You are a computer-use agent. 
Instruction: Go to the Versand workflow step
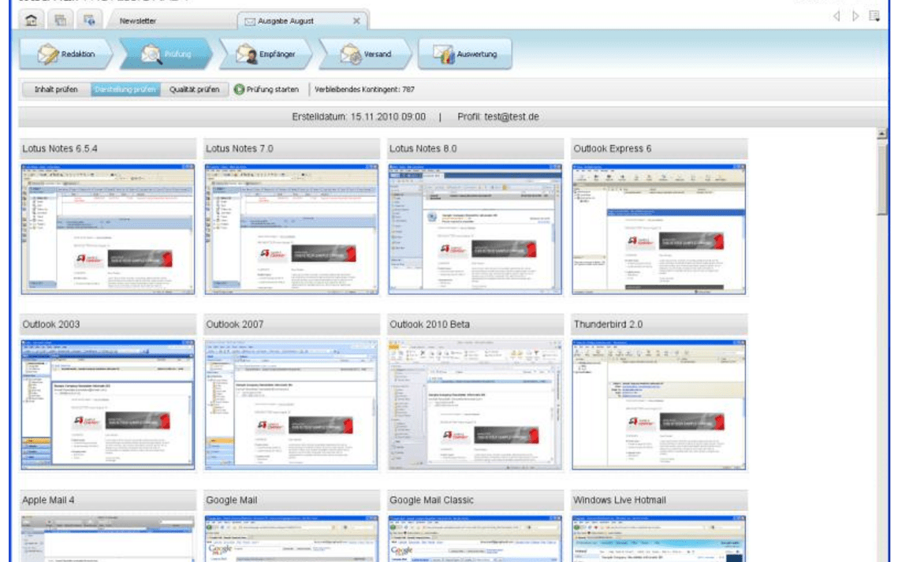(x=365, y=54)
